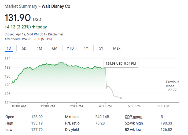This screenshot has width=188, height=135.
Task: Open the 6M chart range tab
Action: click(55, 48)
